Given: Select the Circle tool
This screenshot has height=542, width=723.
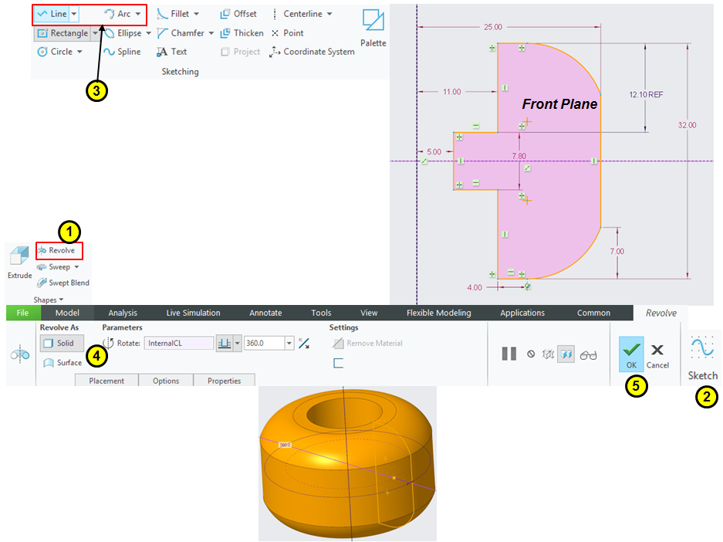Looking at the screenshot, I should [x=56, y=51].
